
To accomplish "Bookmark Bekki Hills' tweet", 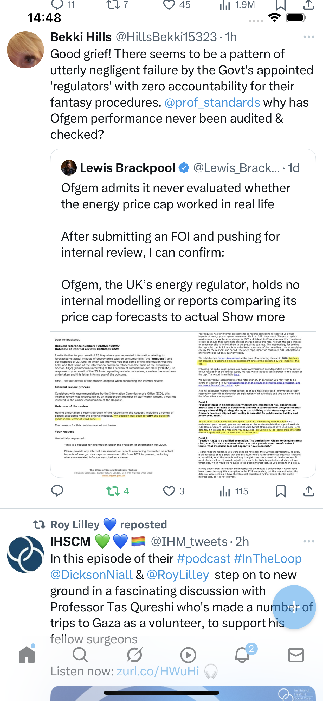I will (281, 491).
